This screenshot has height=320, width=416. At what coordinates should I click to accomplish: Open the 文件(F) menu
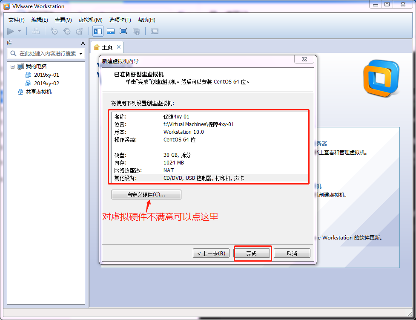pyautogui.click(x=17, y=20)
